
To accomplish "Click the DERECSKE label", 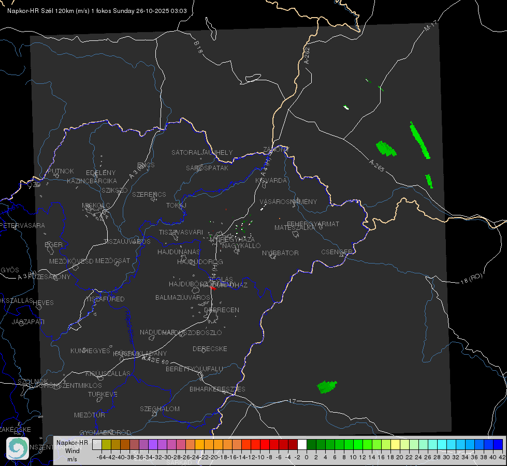I will click(x=210, y=348).
